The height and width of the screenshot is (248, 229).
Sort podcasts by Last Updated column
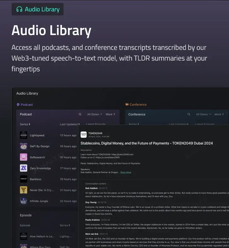point(70,124)
